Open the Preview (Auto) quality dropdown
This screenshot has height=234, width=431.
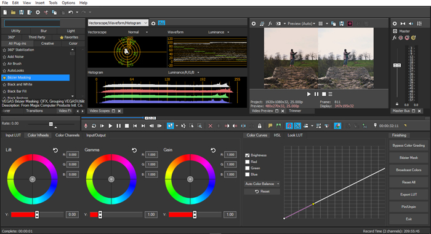(x=301, y=23)
